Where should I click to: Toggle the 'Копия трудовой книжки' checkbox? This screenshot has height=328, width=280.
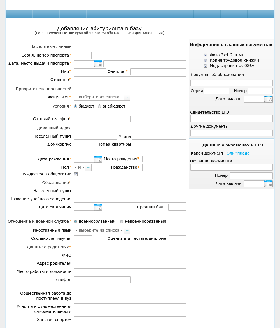point(206,60)
